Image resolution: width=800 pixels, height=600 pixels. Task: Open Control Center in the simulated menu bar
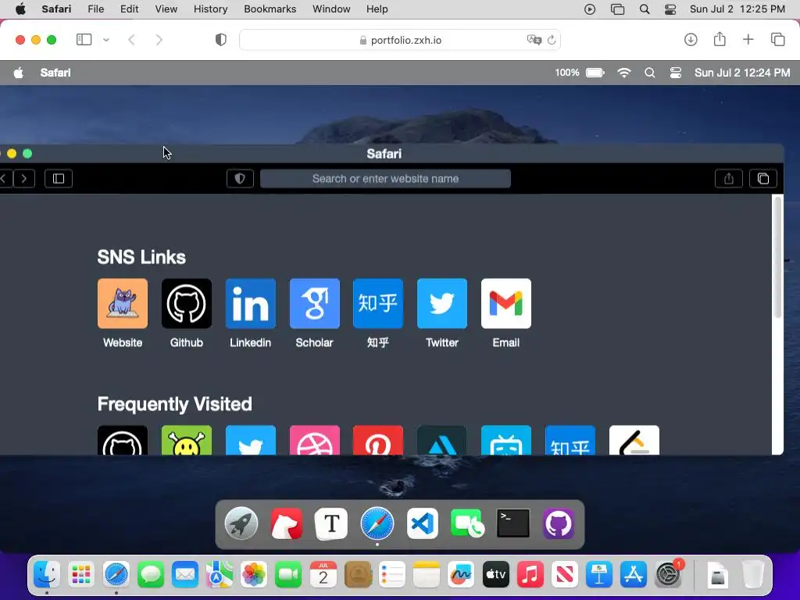point(676,73)
